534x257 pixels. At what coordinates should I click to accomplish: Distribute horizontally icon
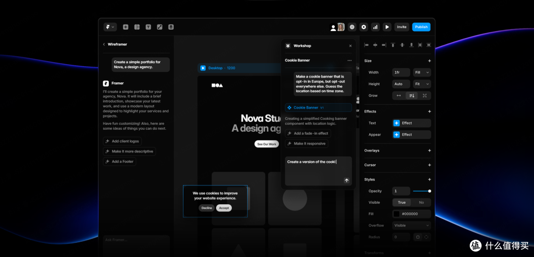(x=420, y=45)
